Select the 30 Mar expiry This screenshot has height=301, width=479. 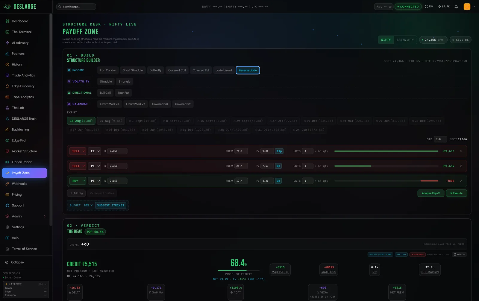(x=354, y=121)
